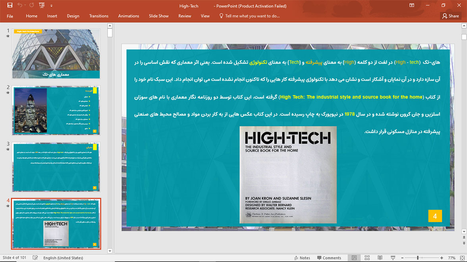Click the slide editor scroll-up arrow
The image size is (467, 262).
pos(464,26)
